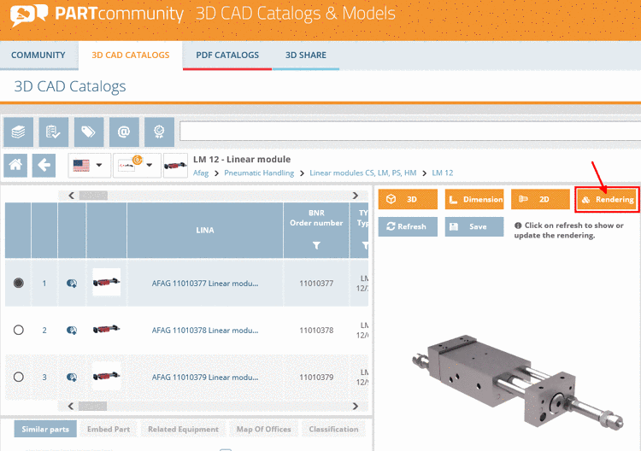Click order number 11010377 cell
Screen dimensions: 641x451
click(316, 283)
